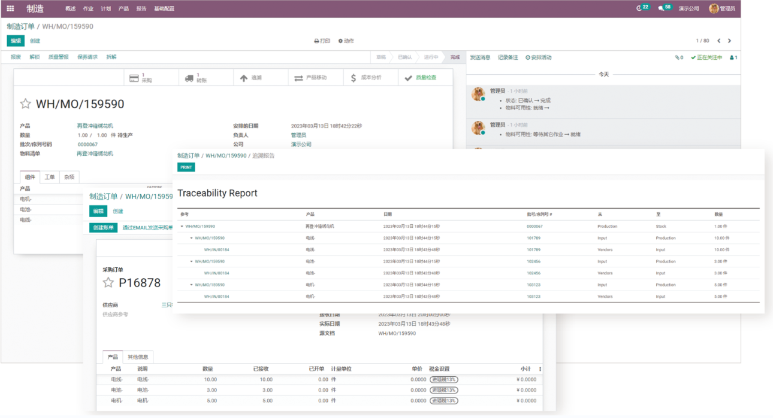
Task: Switch to the 工单 tab
Action: [50, 177]
